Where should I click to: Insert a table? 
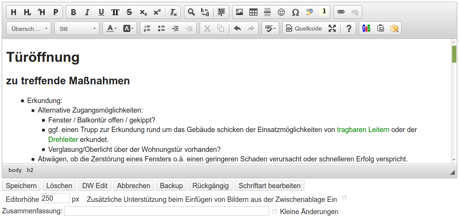click(x=253, y=12)
